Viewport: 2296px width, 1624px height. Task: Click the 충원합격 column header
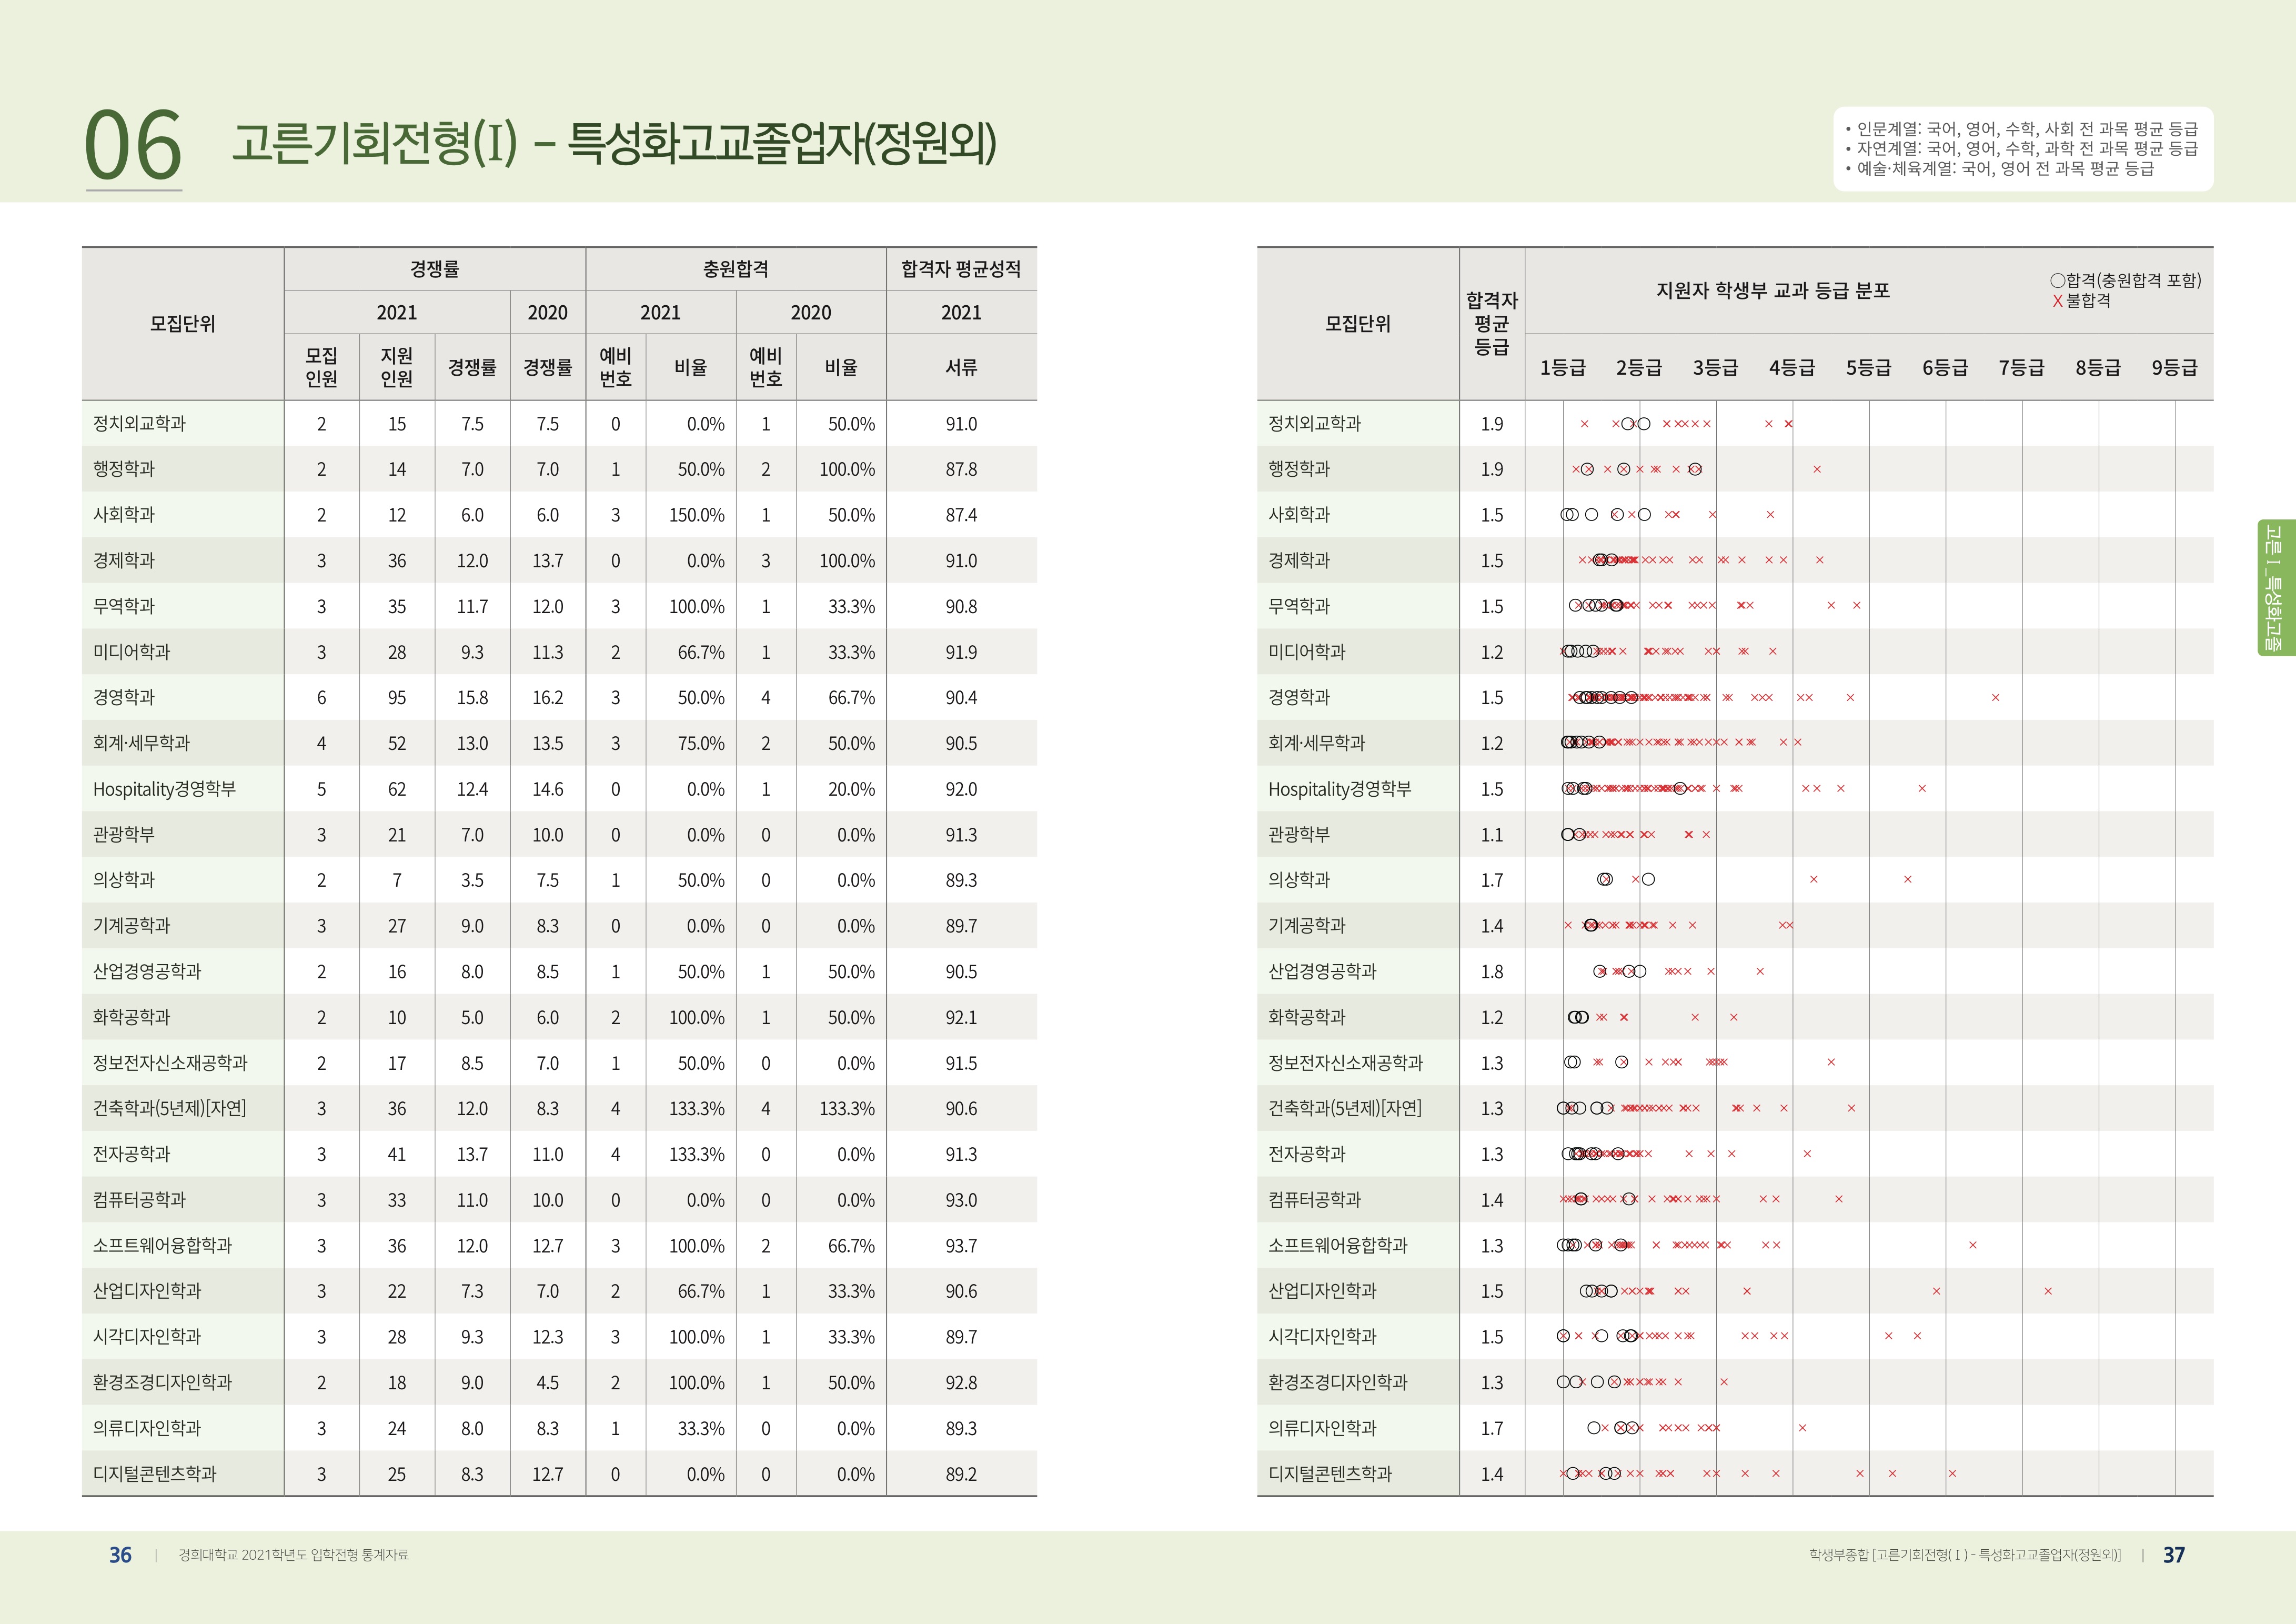(735, 269)
